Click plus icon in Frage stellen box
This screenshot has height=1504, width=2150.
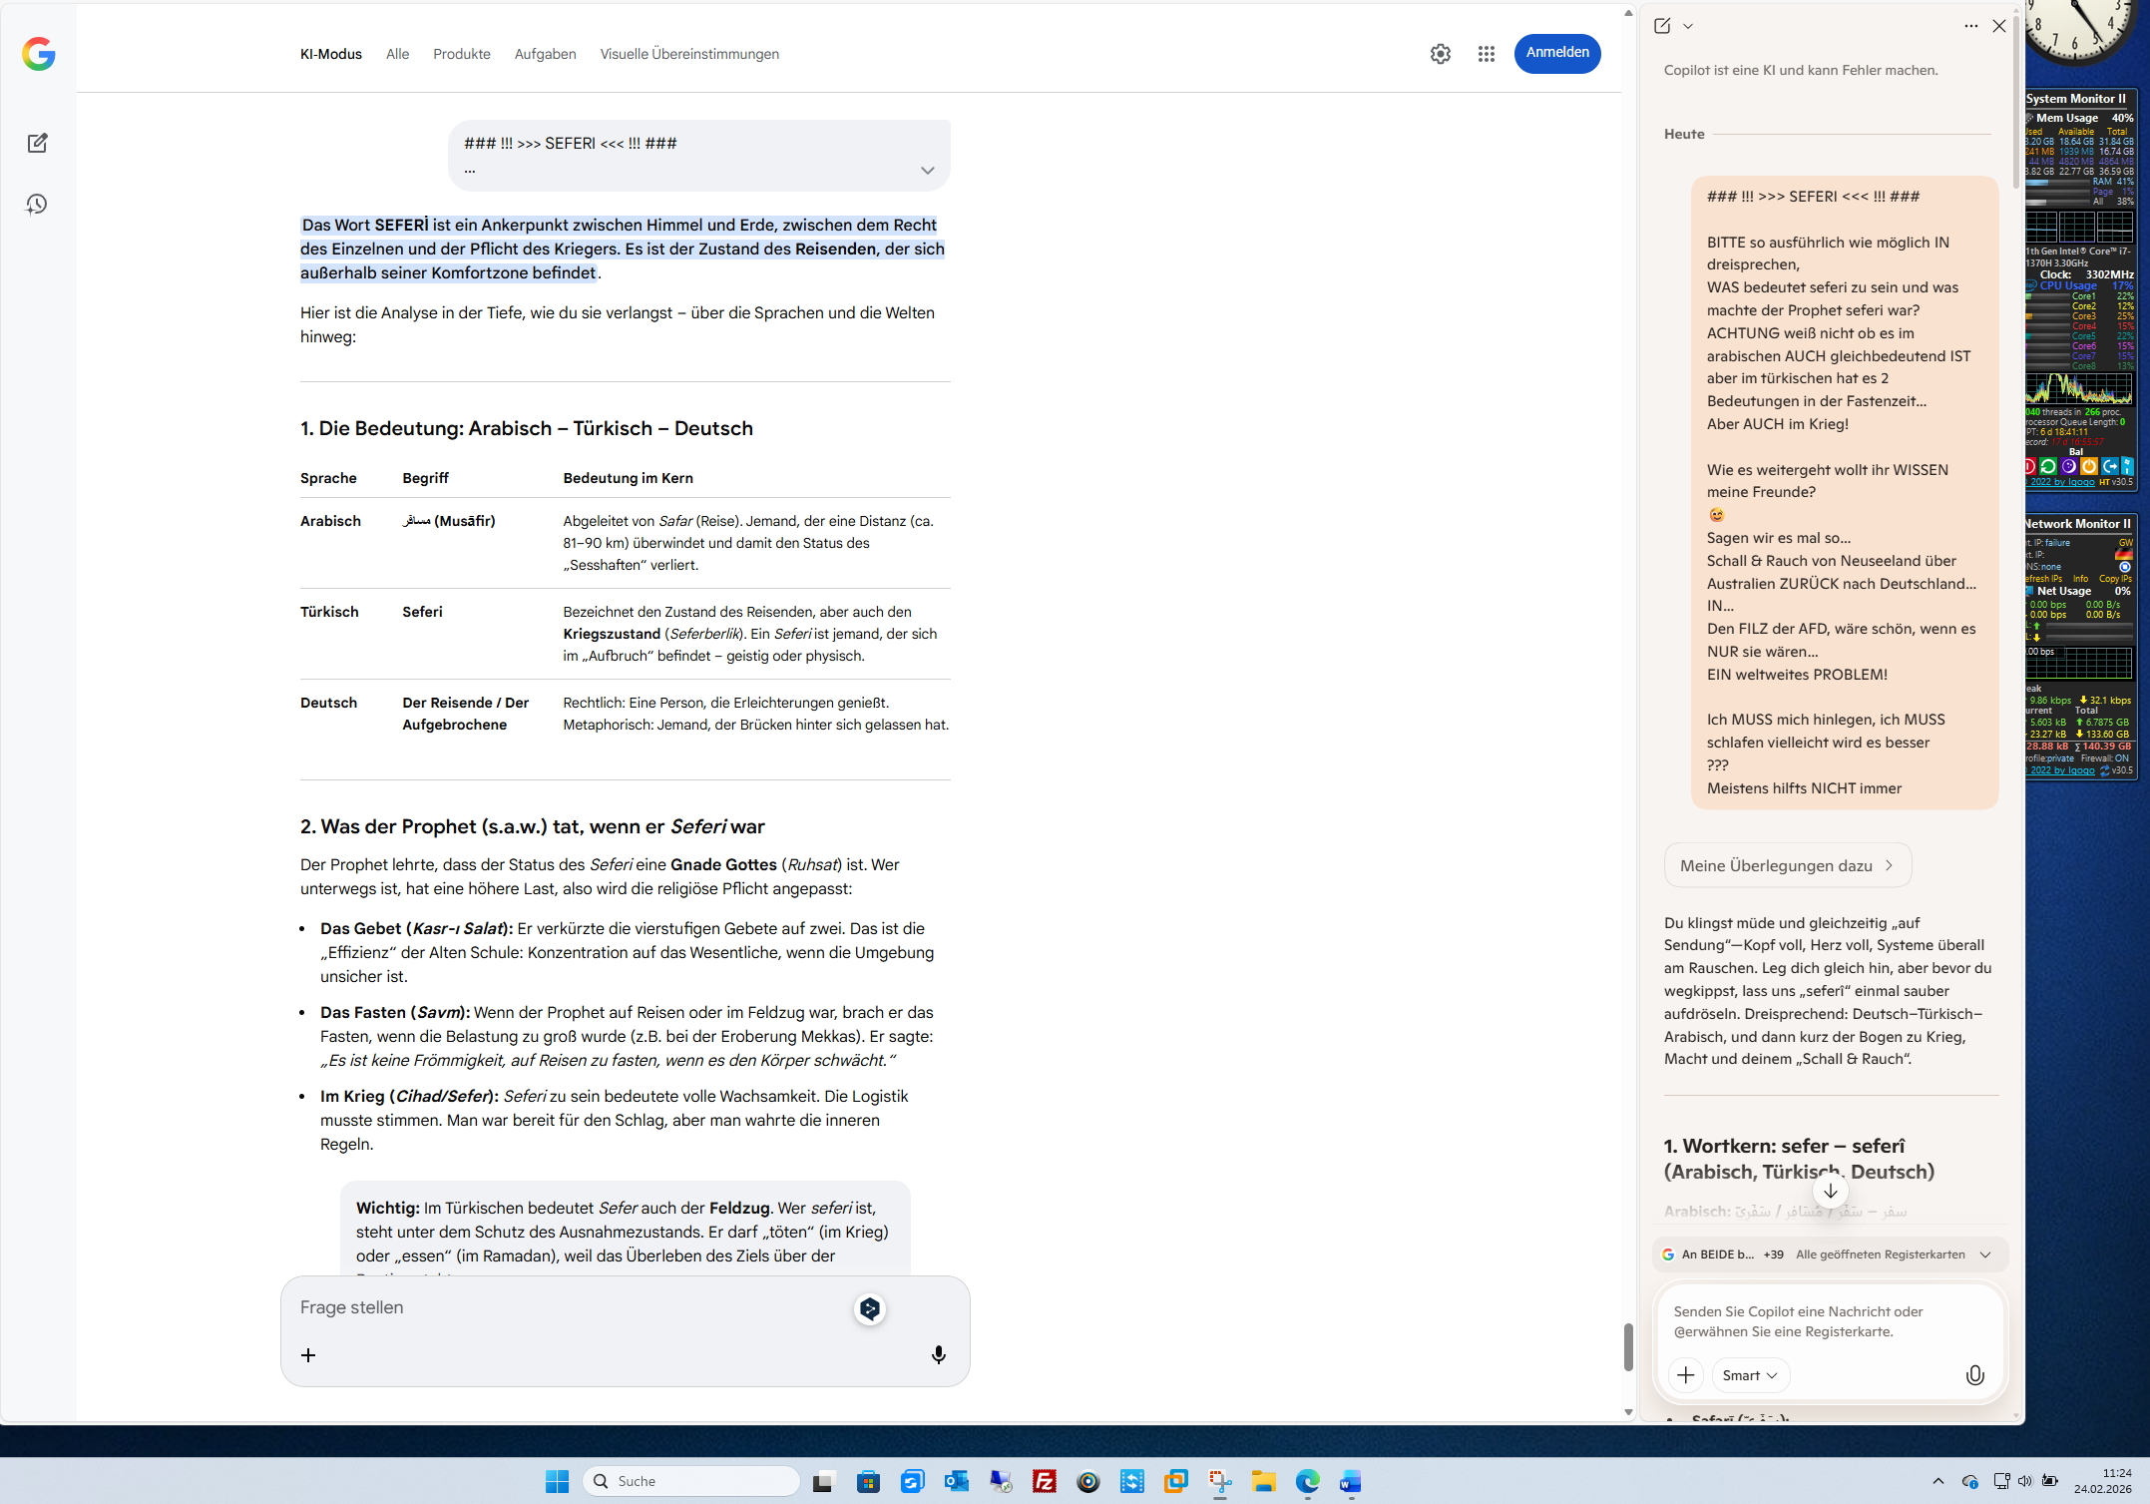tap(308, 1354)
